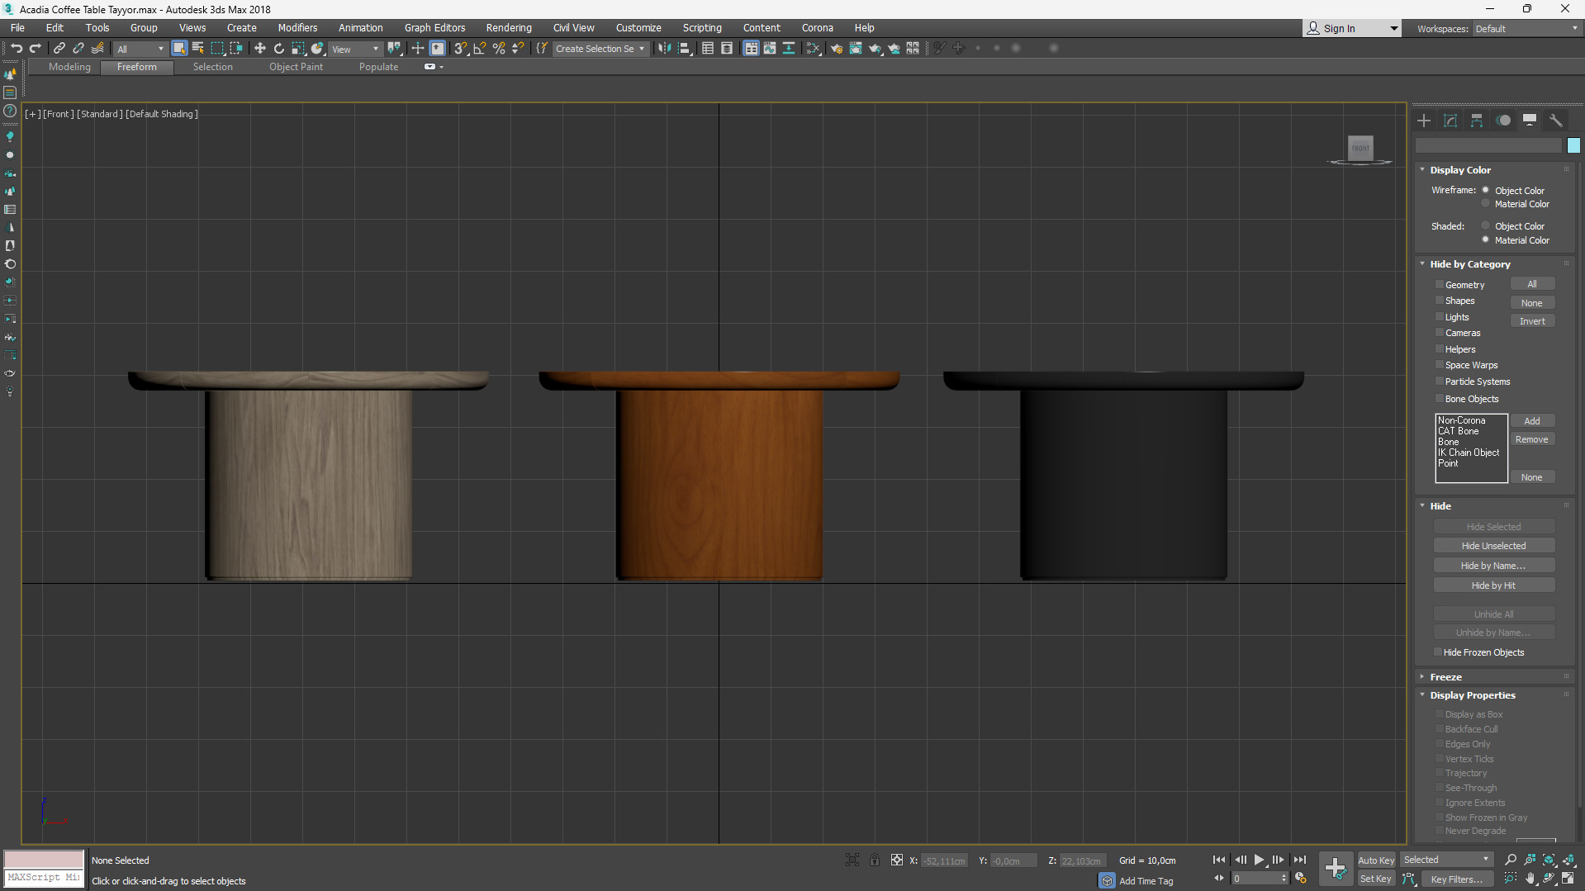
Task: Toggle the selection lock padlock icon
Action: pyautogui.click(x=874, y=860)
